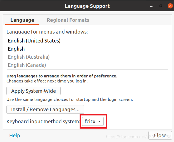Open the fcitx input method dropdown

coord(93,122)
